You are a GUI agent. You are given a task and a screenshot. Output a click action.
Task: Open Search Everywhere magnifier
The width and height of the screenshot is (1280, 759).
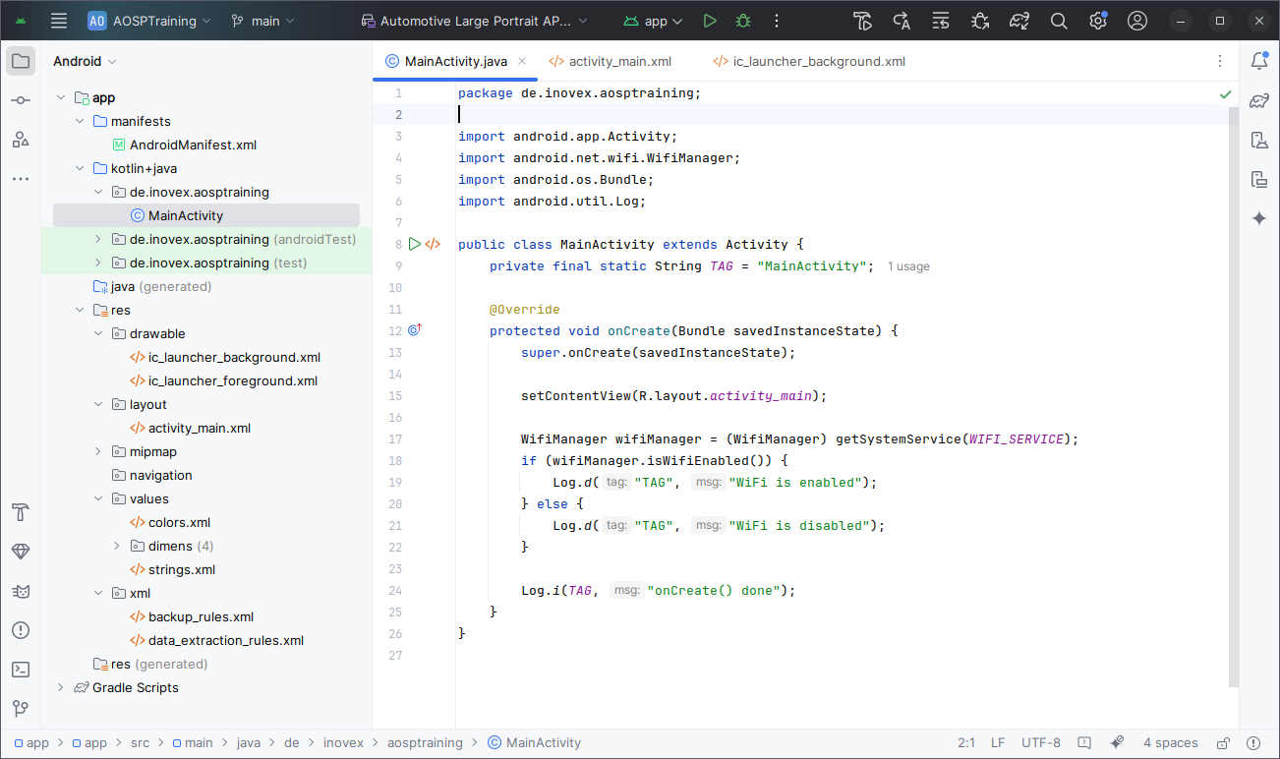click(1059, 21)
